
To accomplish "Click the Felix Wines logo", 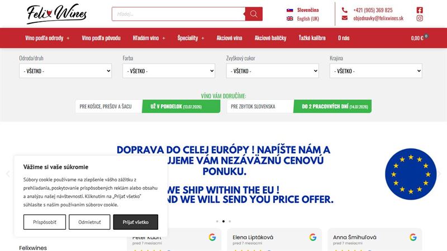I will tap(57, 13).
